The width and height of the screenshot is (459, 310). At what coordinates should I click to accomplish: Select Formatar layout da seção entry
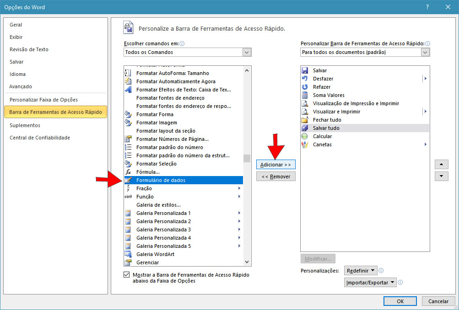tap(184, 131)
